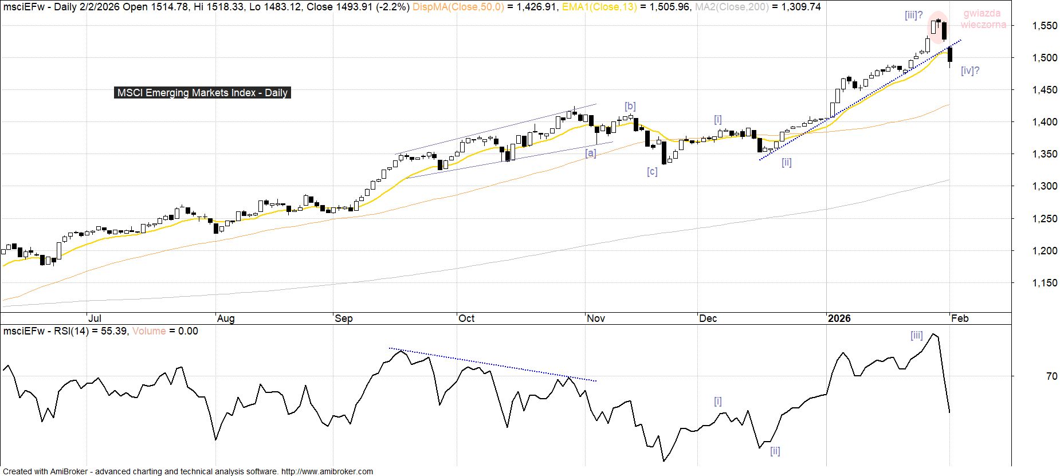
Task: Select the [a] wave label on price chart
Action: coord(590,153)
